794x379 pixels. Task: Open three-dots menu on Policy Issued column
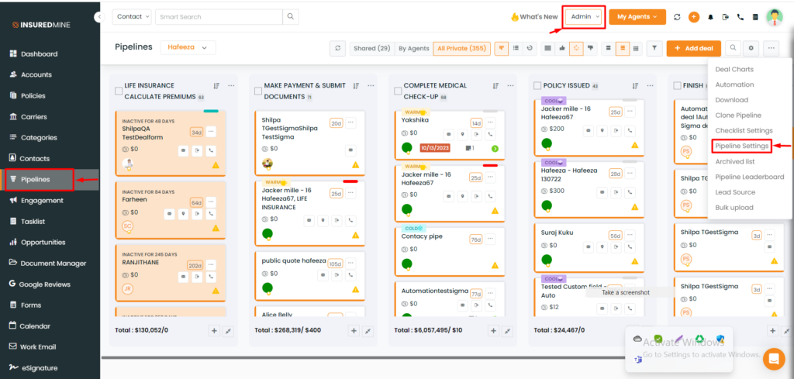tap(650, 86)
